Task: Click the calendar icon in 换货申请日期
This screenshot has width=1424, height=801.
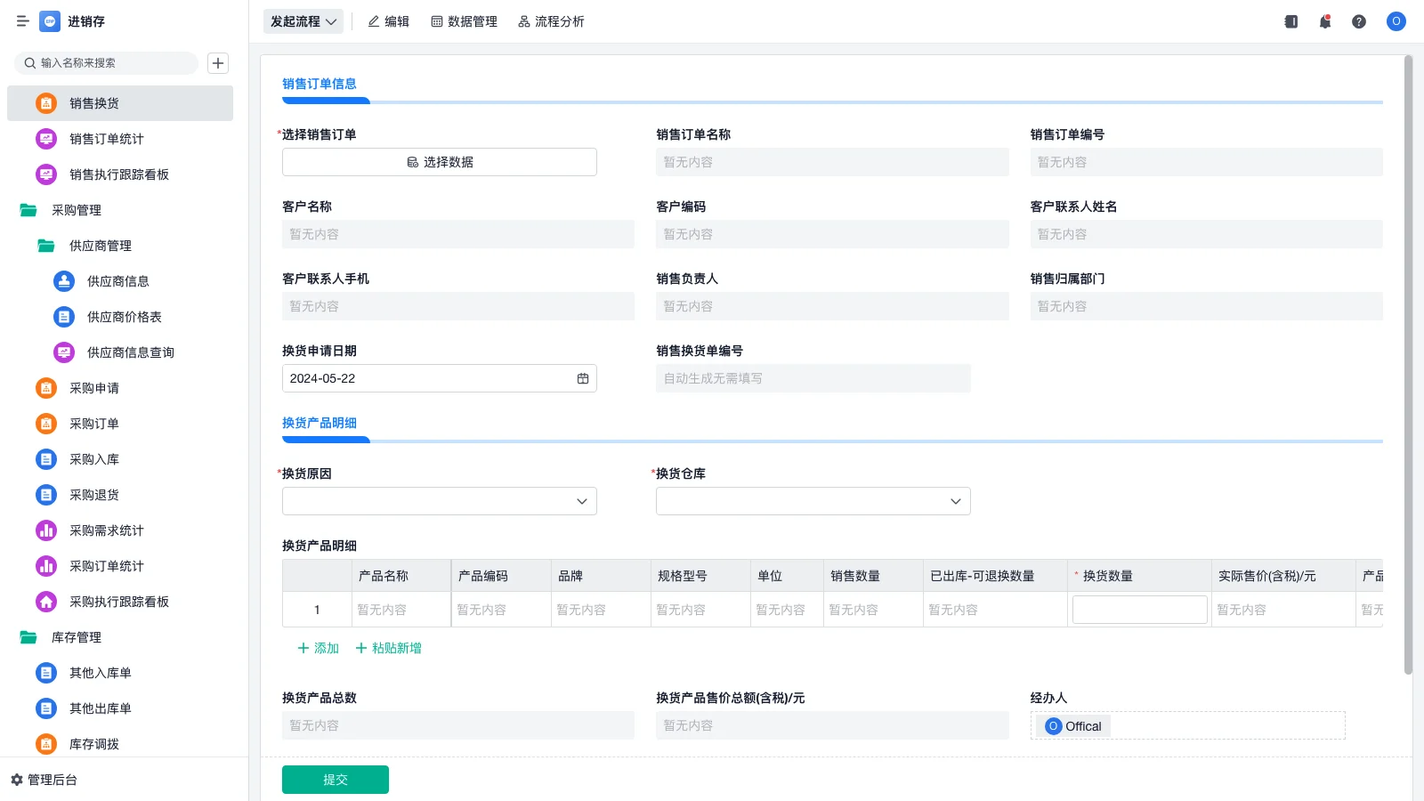Action: tap(583, 377)
